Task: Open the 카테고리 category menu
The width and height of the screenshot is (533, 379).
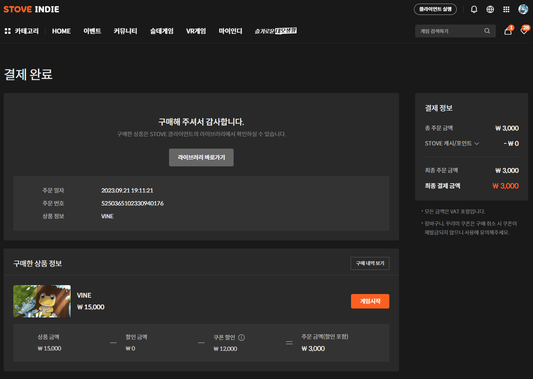Action: tap(22, 31)
